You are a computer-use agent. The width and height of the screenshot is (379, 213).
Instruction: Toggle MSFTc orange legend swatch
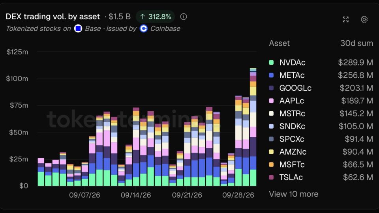coord(271,165)
